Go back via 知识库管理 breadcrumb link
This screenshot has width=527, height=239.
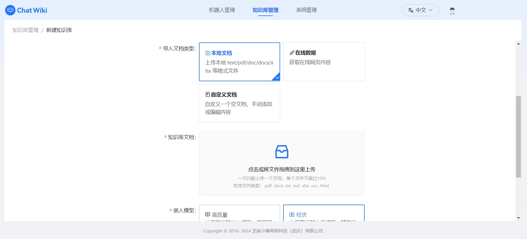pos(26,30)
